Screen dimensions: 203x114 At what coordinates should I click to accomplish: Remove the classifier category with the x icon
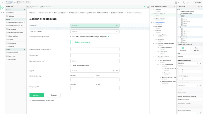pos(108,37)
